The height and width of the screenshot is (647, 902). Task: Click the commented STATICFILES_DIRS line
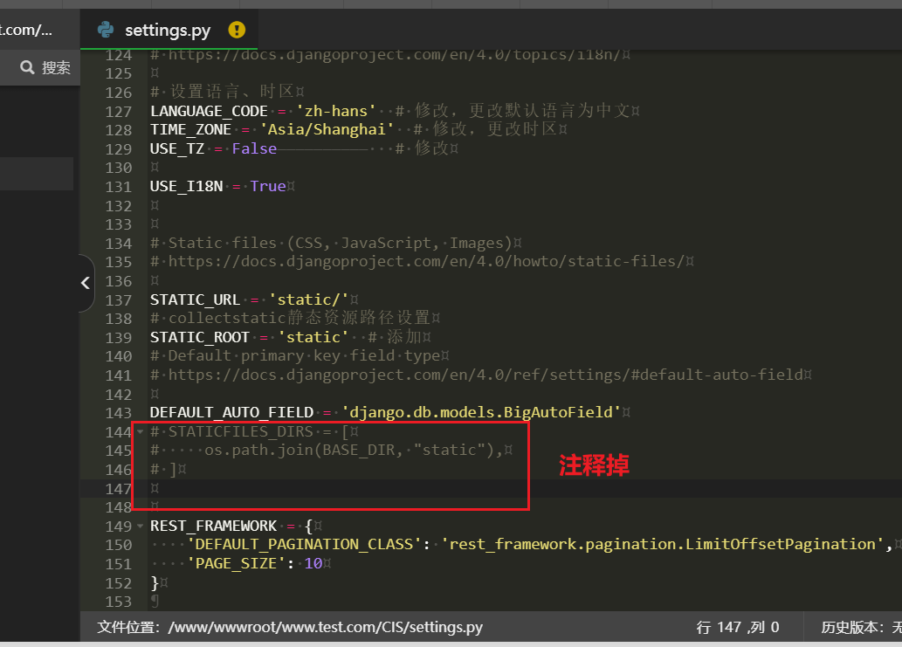pyautogui.click(x=251, y=431)
